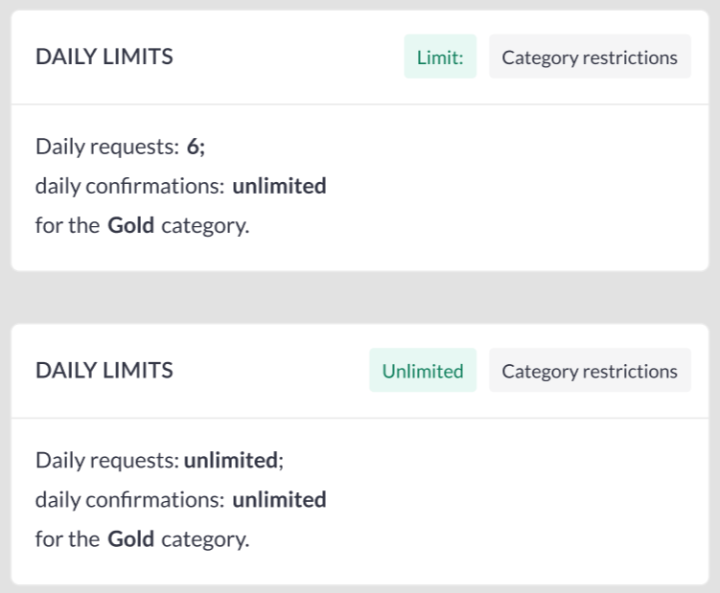Click the DAILY LIMITS heading next to "Limit:" badge
This screenshot has width=720, height=593.
[105, 57]
